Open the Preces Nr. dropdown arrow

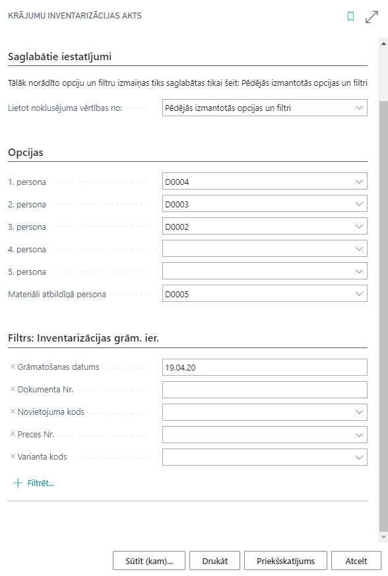point(359,435)
